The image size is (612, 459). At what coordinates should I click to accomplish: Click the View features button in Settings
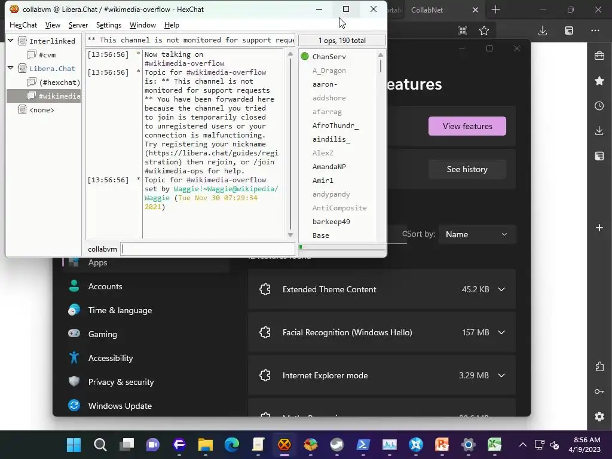coord(467,126)
